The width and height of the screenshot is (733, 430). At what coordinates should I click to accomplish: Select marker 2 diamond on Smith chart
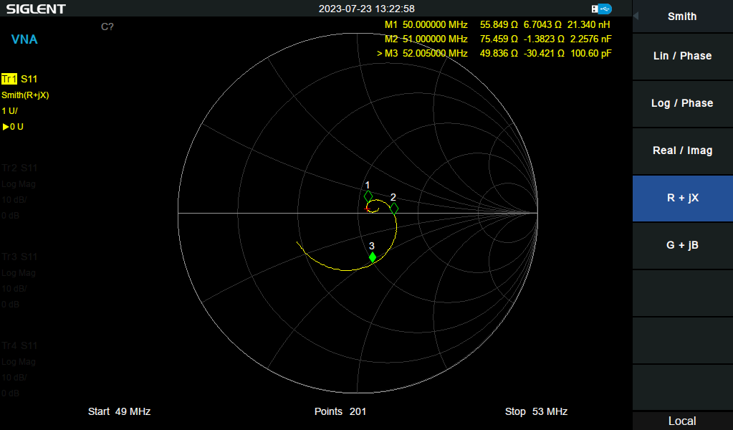pyautogui.click(x=393, y=208)
